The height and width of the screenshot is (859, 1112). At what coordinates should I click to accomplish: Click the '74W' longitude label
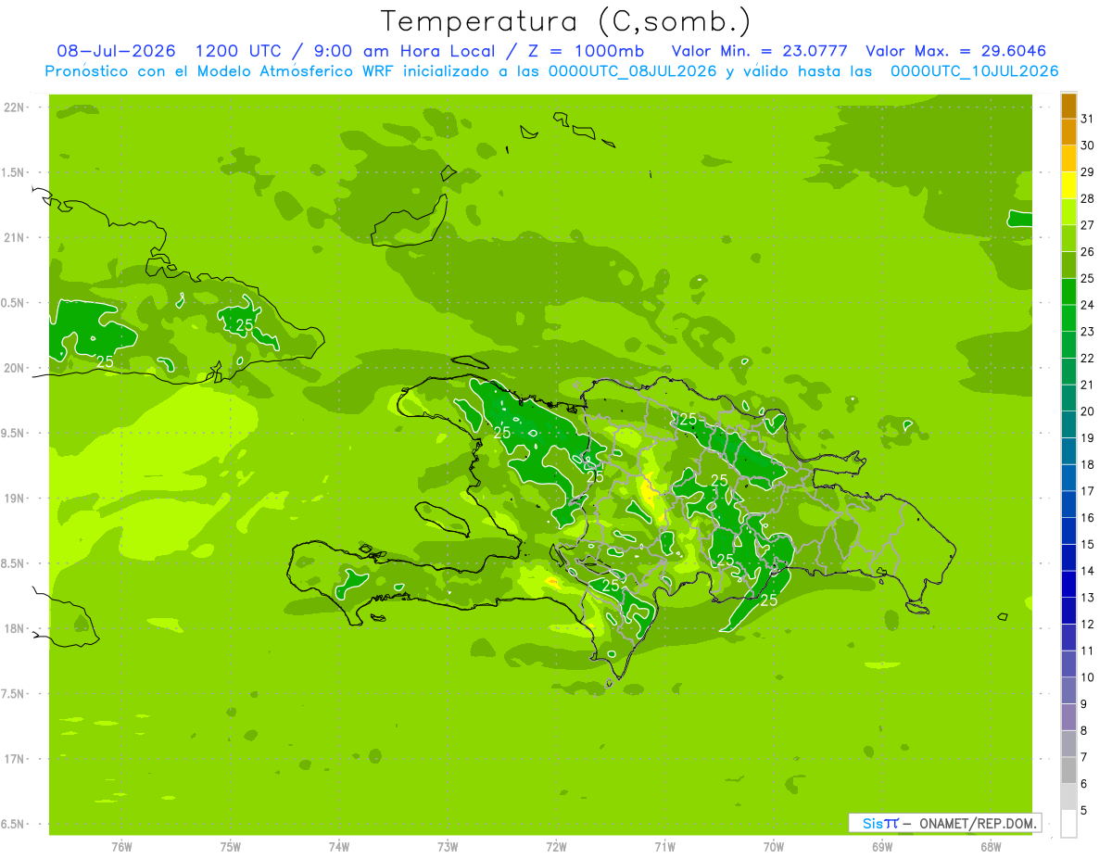coord(339,847)
